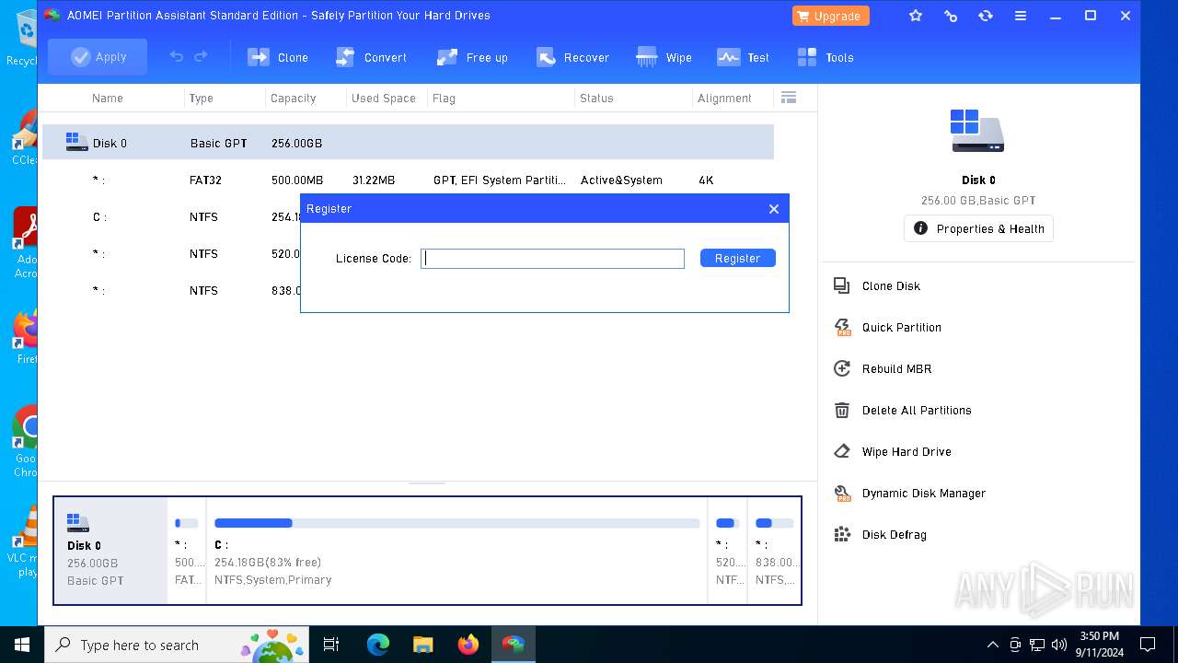Click the Quick Partition icon
The image size is (1178, 663).
[842, 328]
